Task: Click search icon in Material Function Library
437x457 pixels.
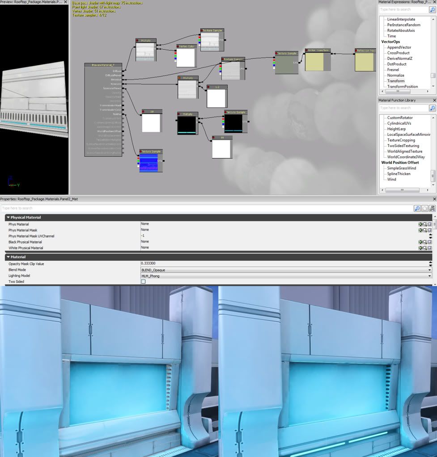Action: [433, 108]
